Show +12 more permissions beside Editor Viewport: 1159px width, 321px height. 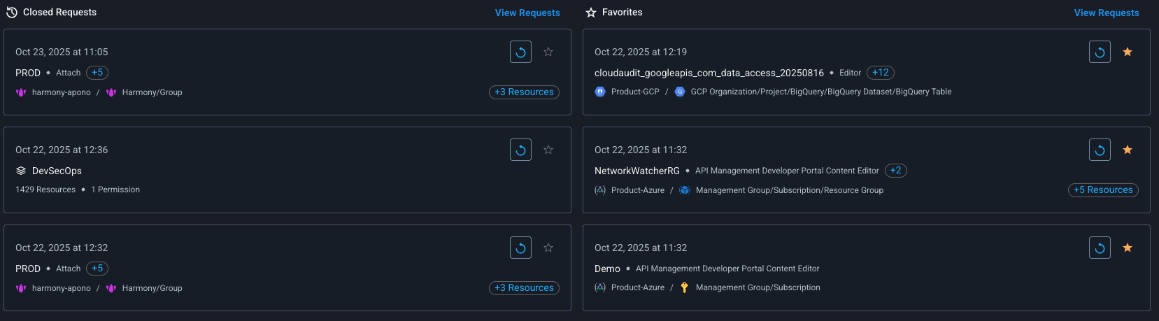click(x=880, y=73)
